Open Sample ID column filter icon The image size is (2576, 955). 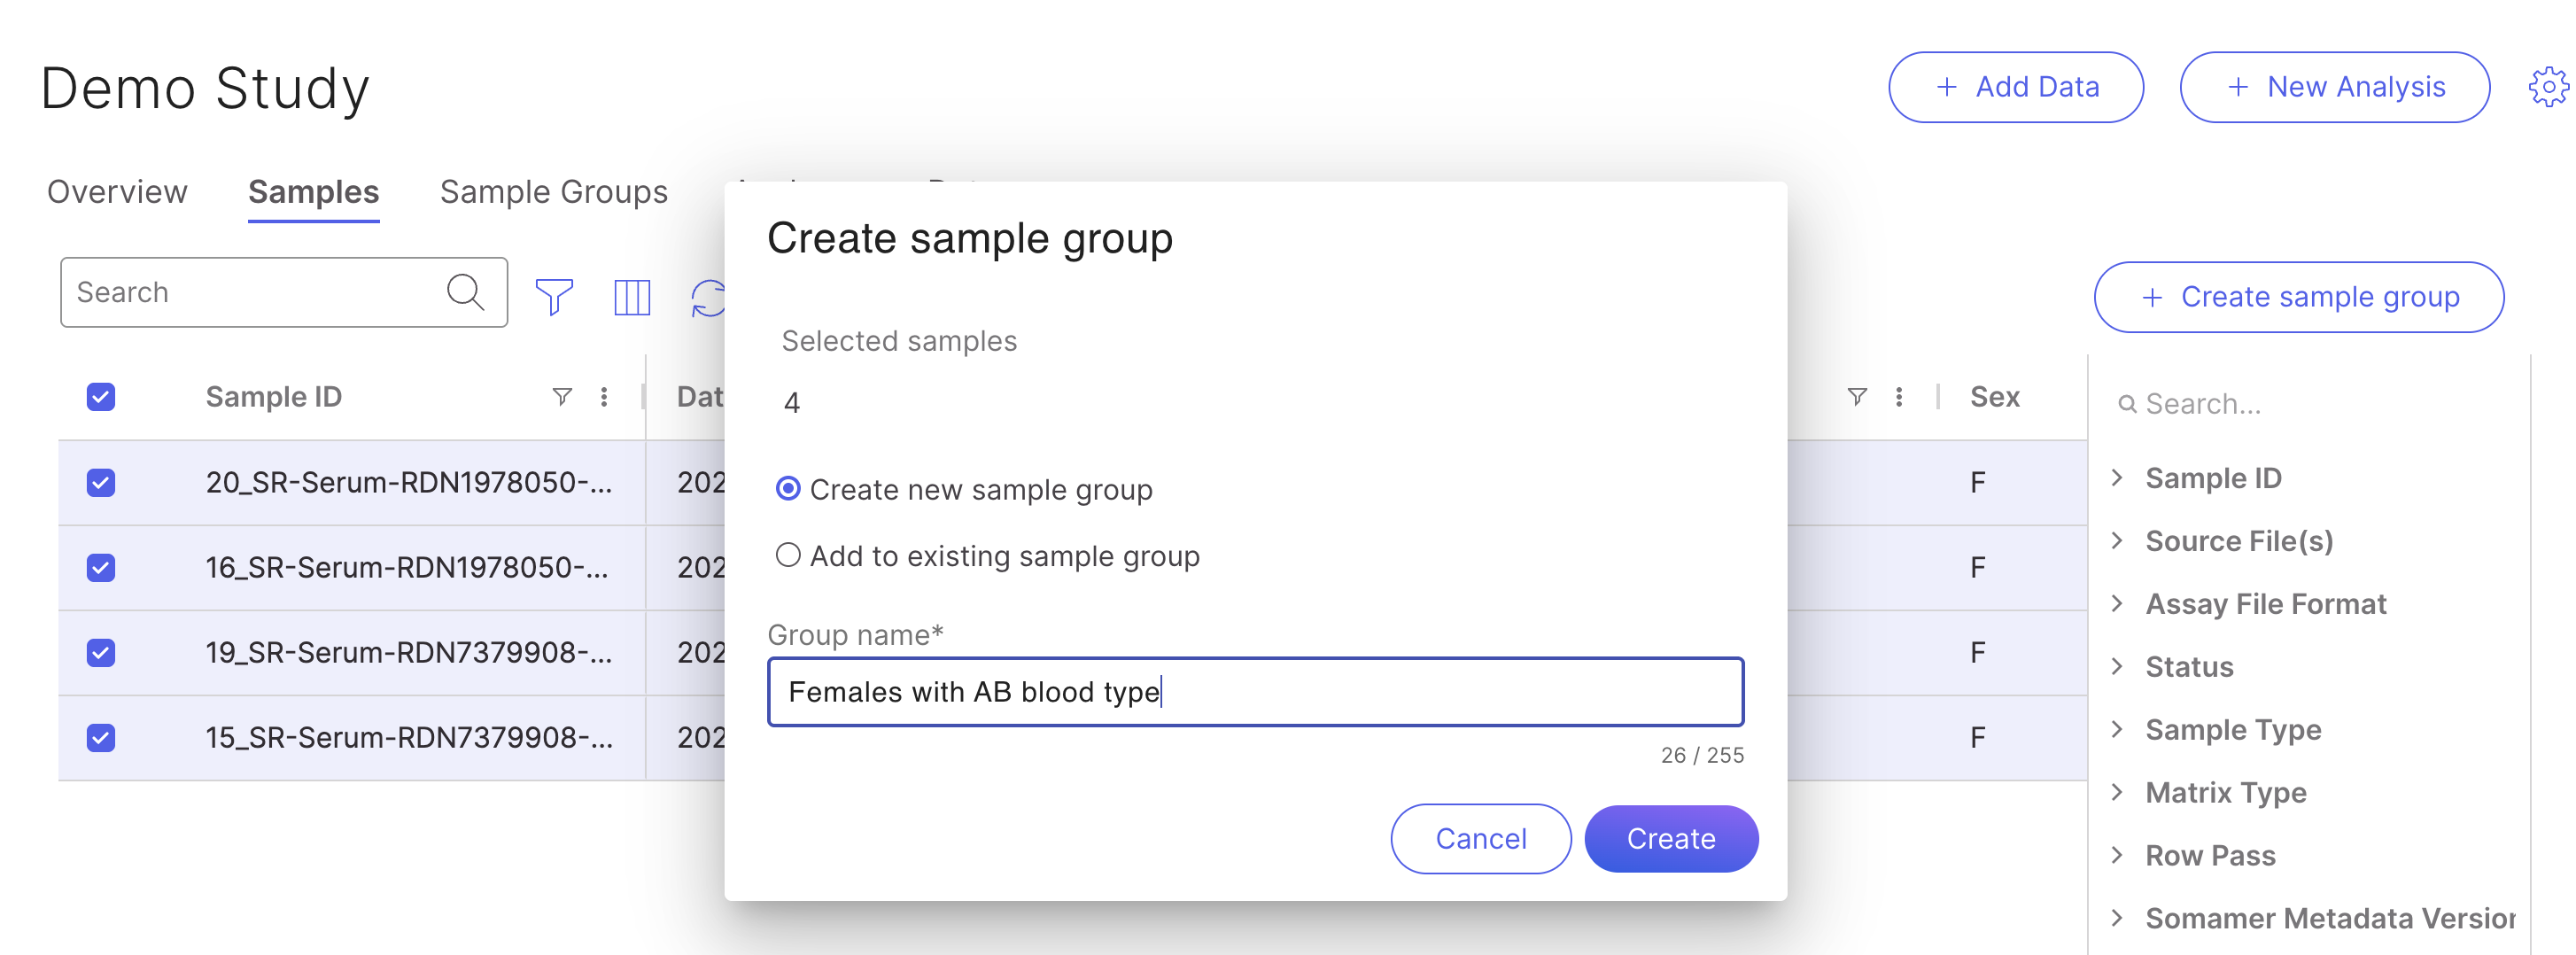click(x=562, y=397)
